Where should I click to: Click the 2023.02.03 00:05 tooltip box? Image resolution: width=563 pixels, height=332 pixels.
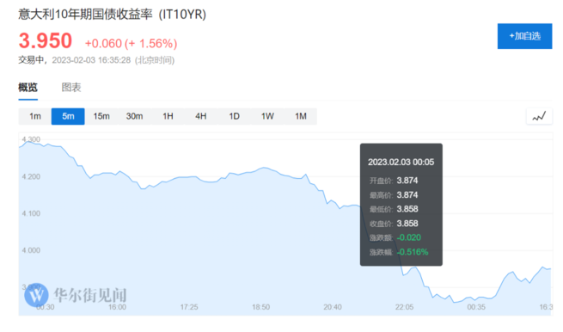pos(401,205)
